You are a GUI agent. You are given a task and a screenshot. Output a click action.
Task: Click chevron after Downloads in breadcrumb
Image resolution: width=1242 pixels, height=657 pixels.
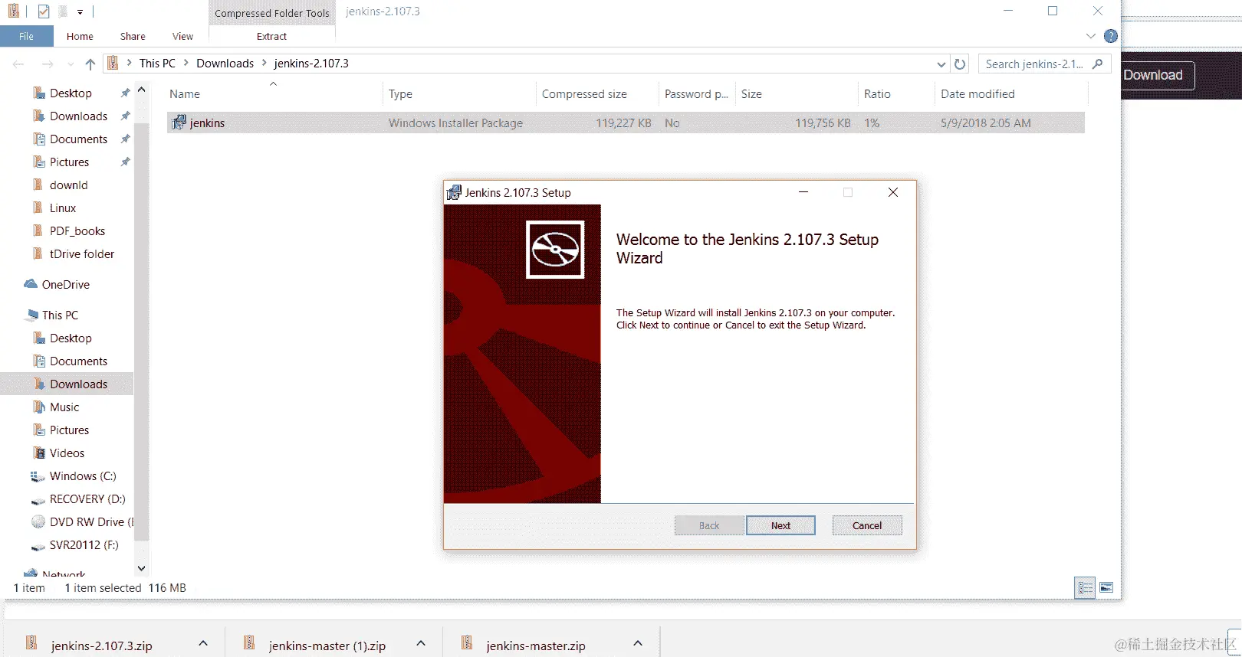point(264,63)
